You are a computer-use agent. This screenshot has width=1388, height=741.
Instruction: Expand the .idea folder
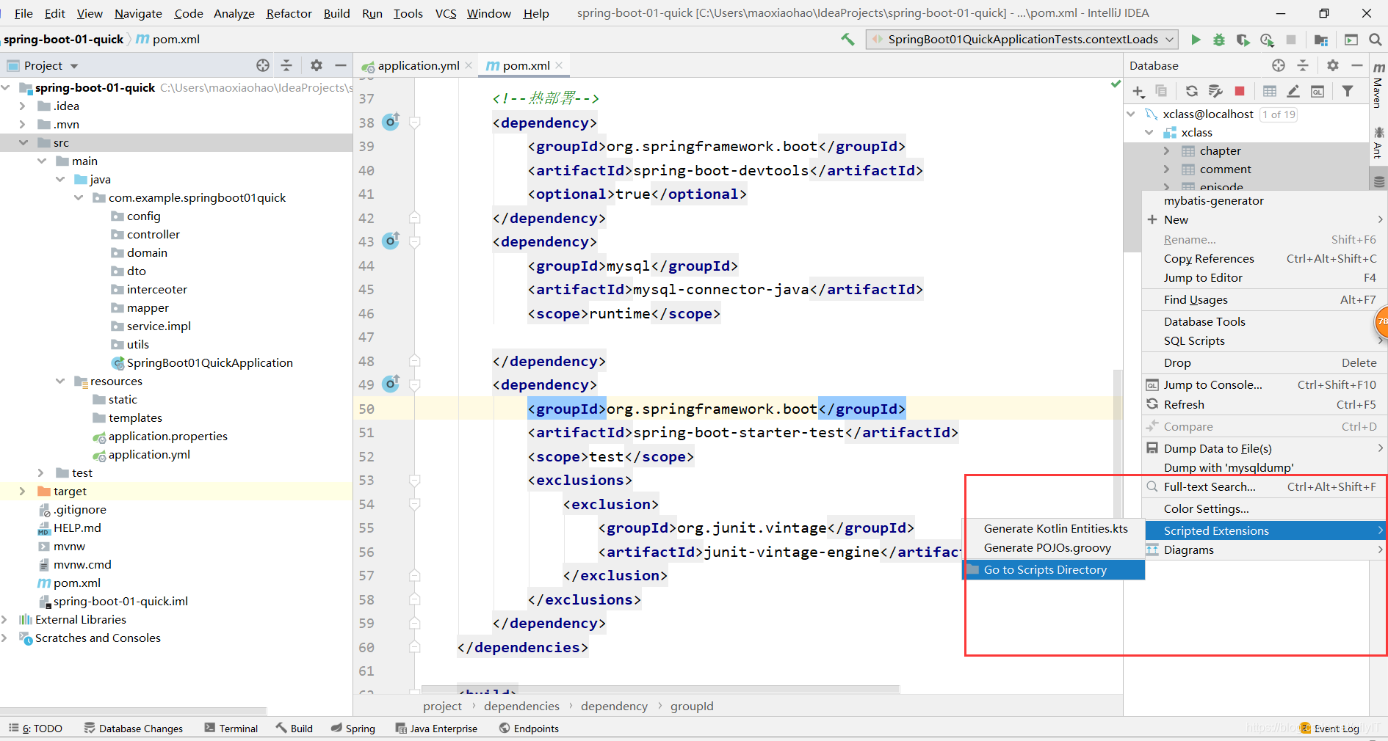click(23, 106)
